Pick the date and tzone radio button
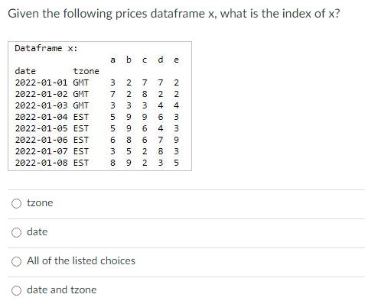This screenshot has width=365, height=304. [17, 290]
